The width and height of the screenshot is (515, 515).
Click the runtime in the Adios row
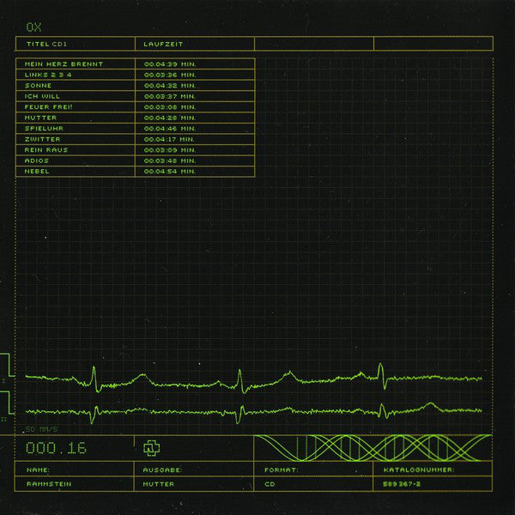pyautogui.click(x=170, y=161)
